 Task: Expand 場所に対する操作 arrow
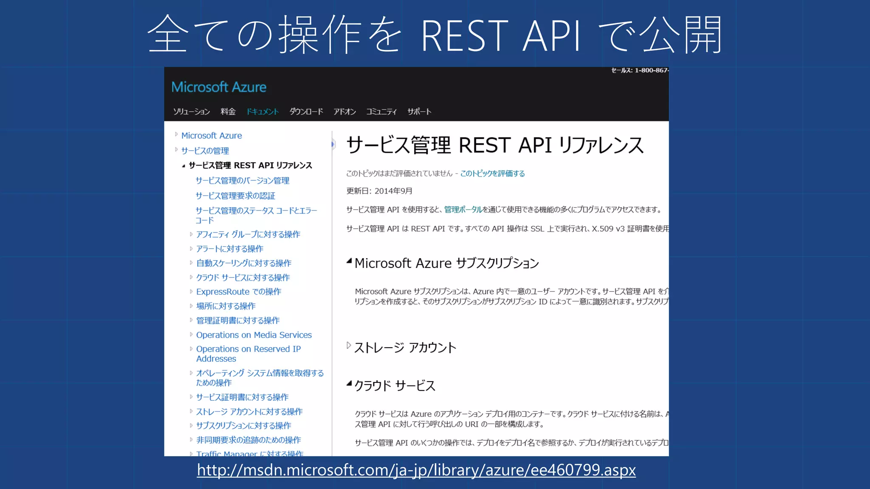191,306
